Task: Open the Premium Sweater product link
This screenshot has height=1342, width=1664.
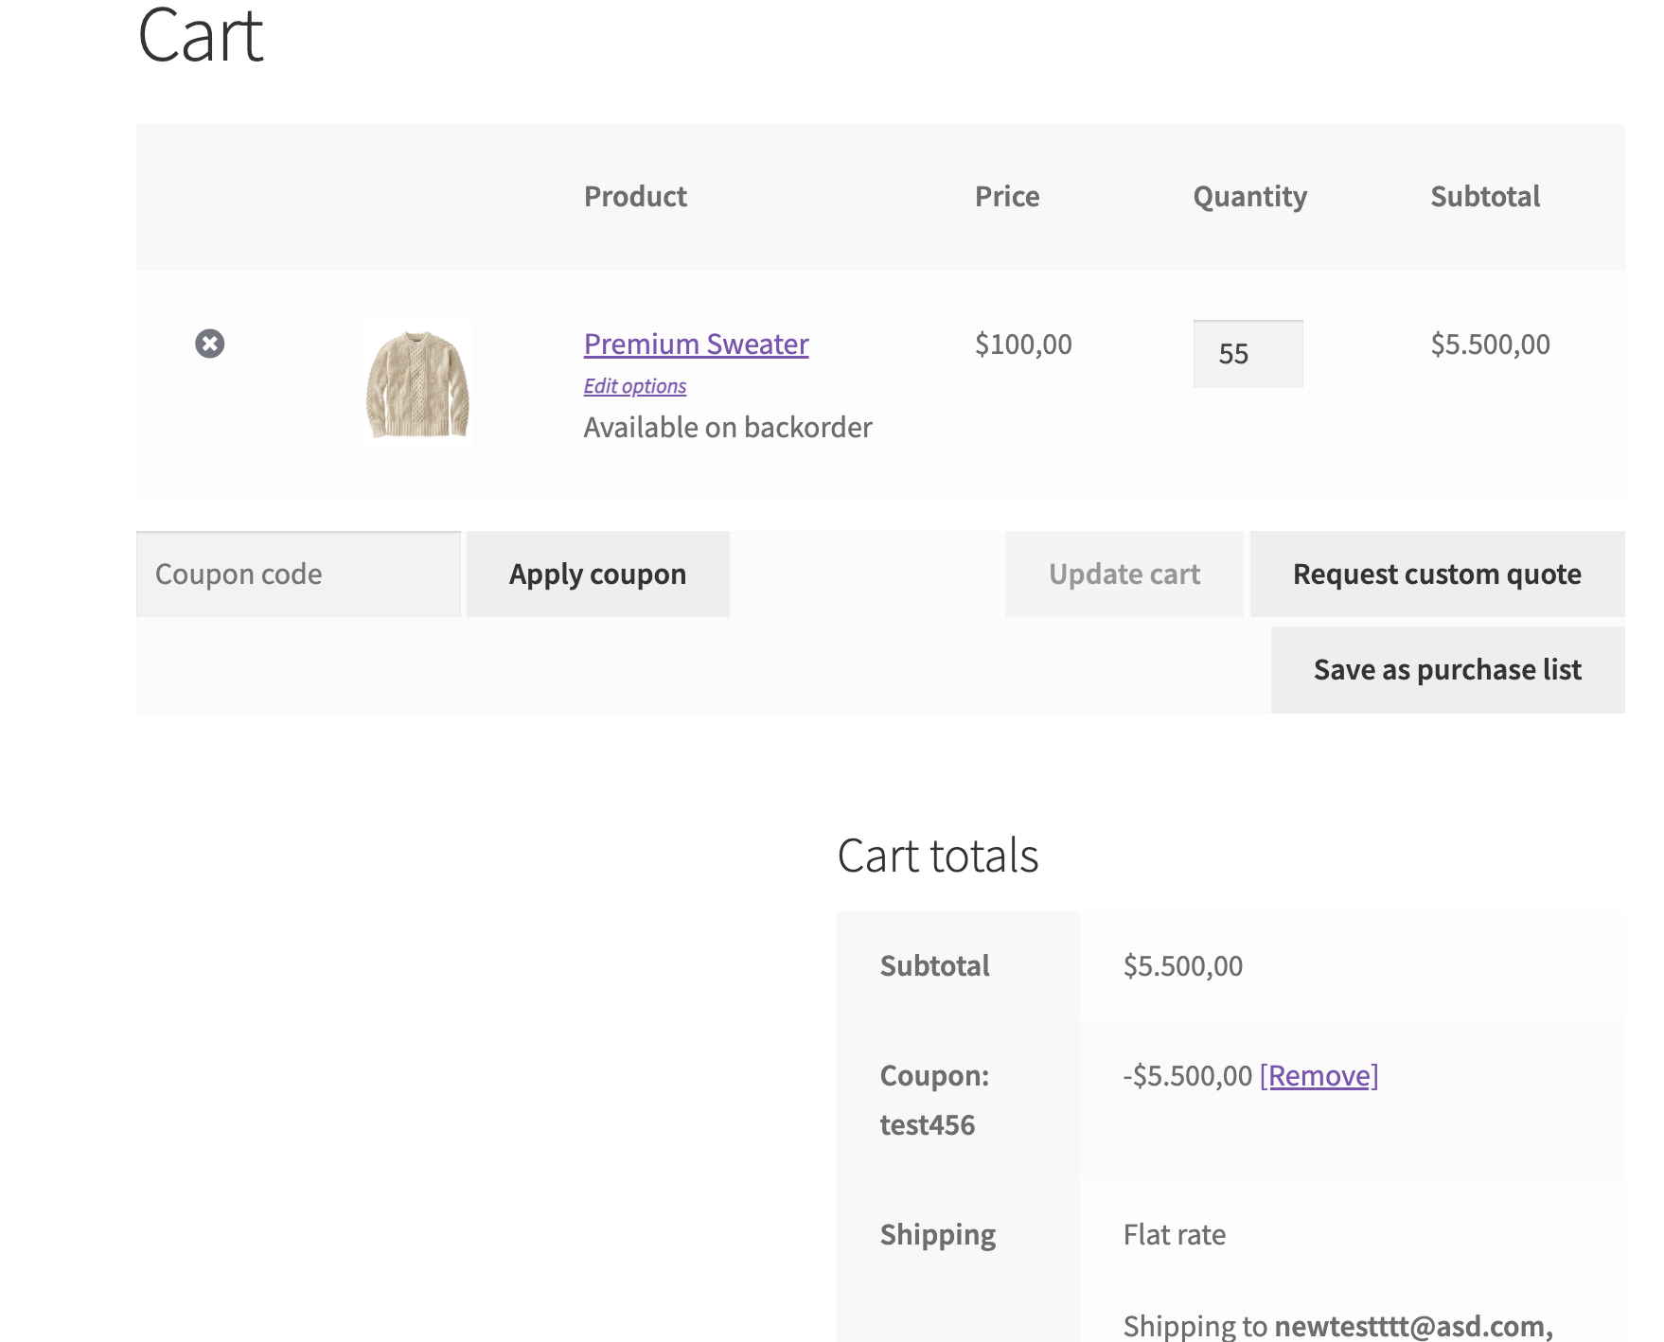Action: coord(696,344)
